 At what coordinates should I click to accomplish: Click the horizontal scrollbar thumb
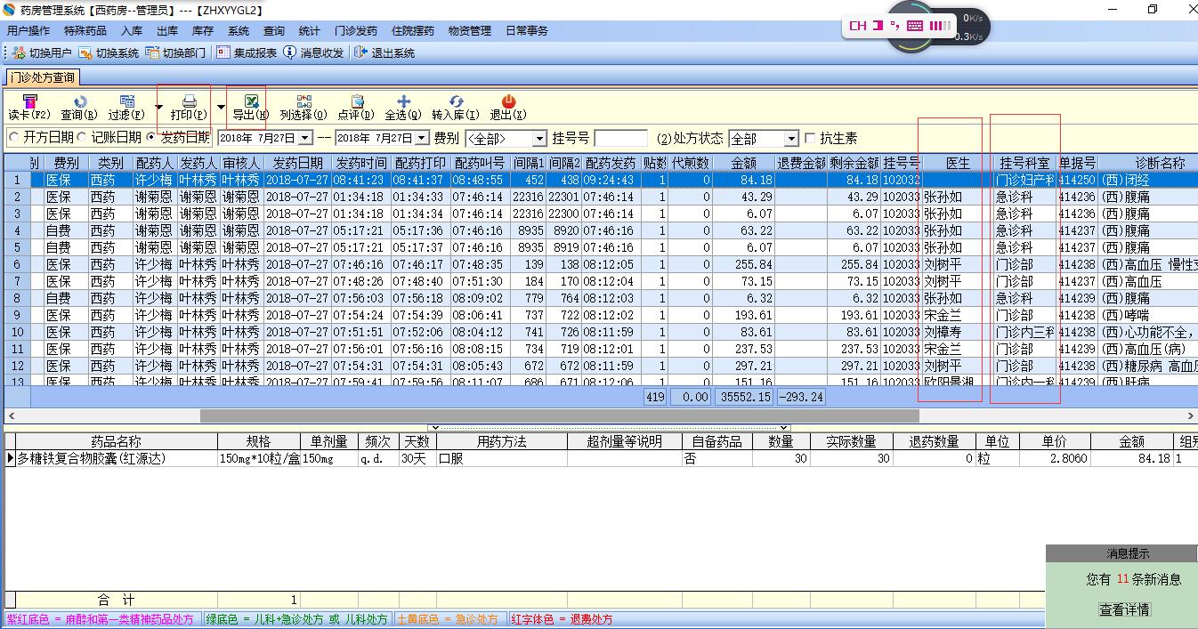pyautogui.click(x=559, y=415)
